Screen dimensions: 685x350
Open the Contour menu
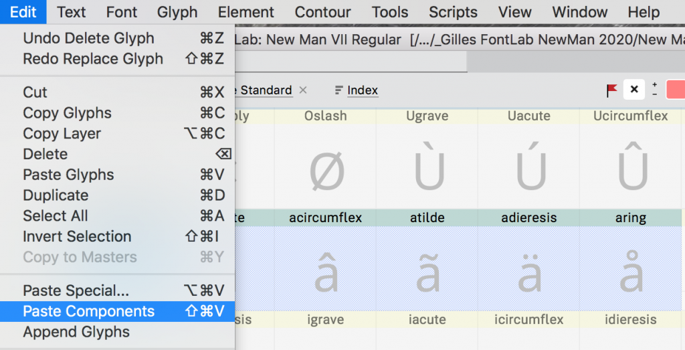pyautogui.click(x=322, y=12)
